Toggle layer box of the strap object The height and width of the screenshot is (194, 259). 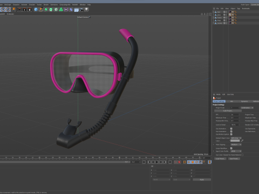[224, 20]
